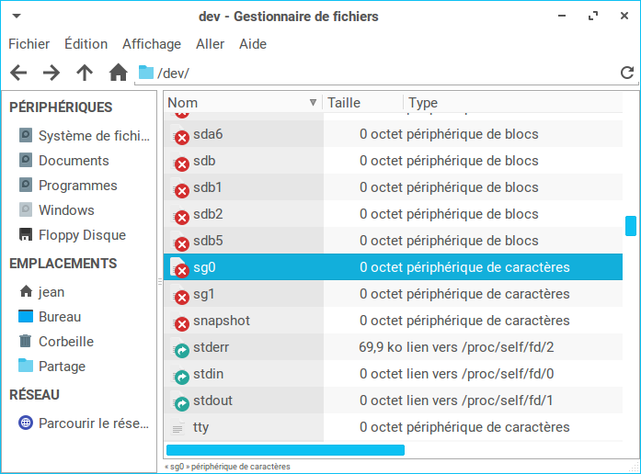This screenshot has height=474, width=641.
Task: Click the horizontal scrollbar at the bottom
Action: 285,450
